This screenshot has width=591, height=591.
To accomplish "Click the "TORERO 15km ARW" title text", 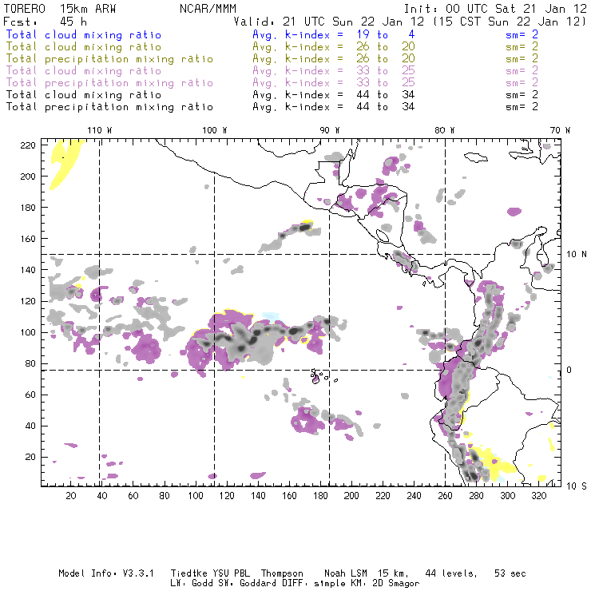I will coord(60,9).
